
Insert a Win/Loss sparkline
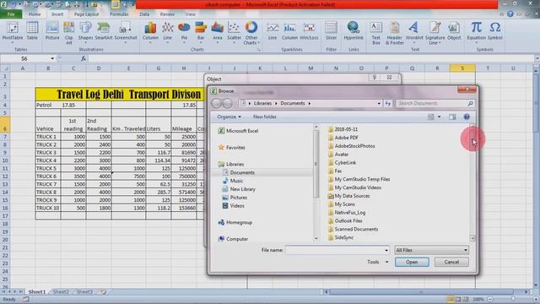309,31
